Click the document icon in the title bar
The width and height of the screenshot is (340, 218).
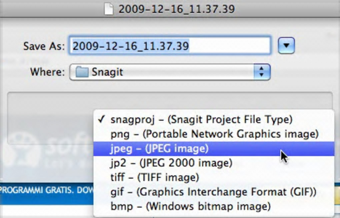coord(109,9)
